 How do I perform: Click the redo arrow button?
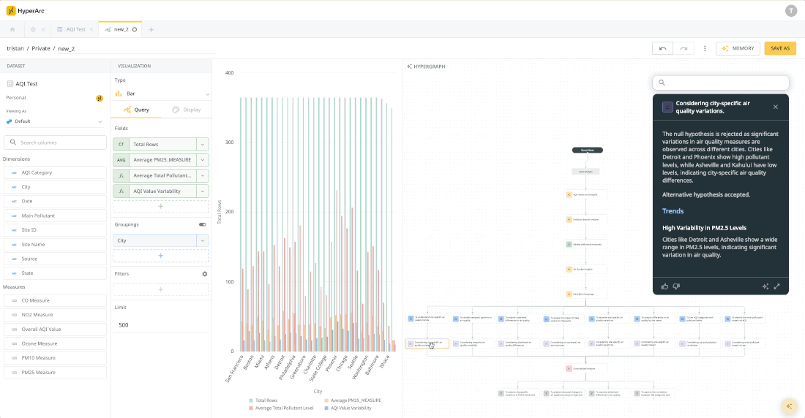684,48
